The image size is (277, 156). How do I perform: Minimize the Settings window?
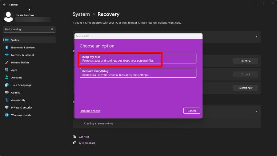click(x=255, y=3)
